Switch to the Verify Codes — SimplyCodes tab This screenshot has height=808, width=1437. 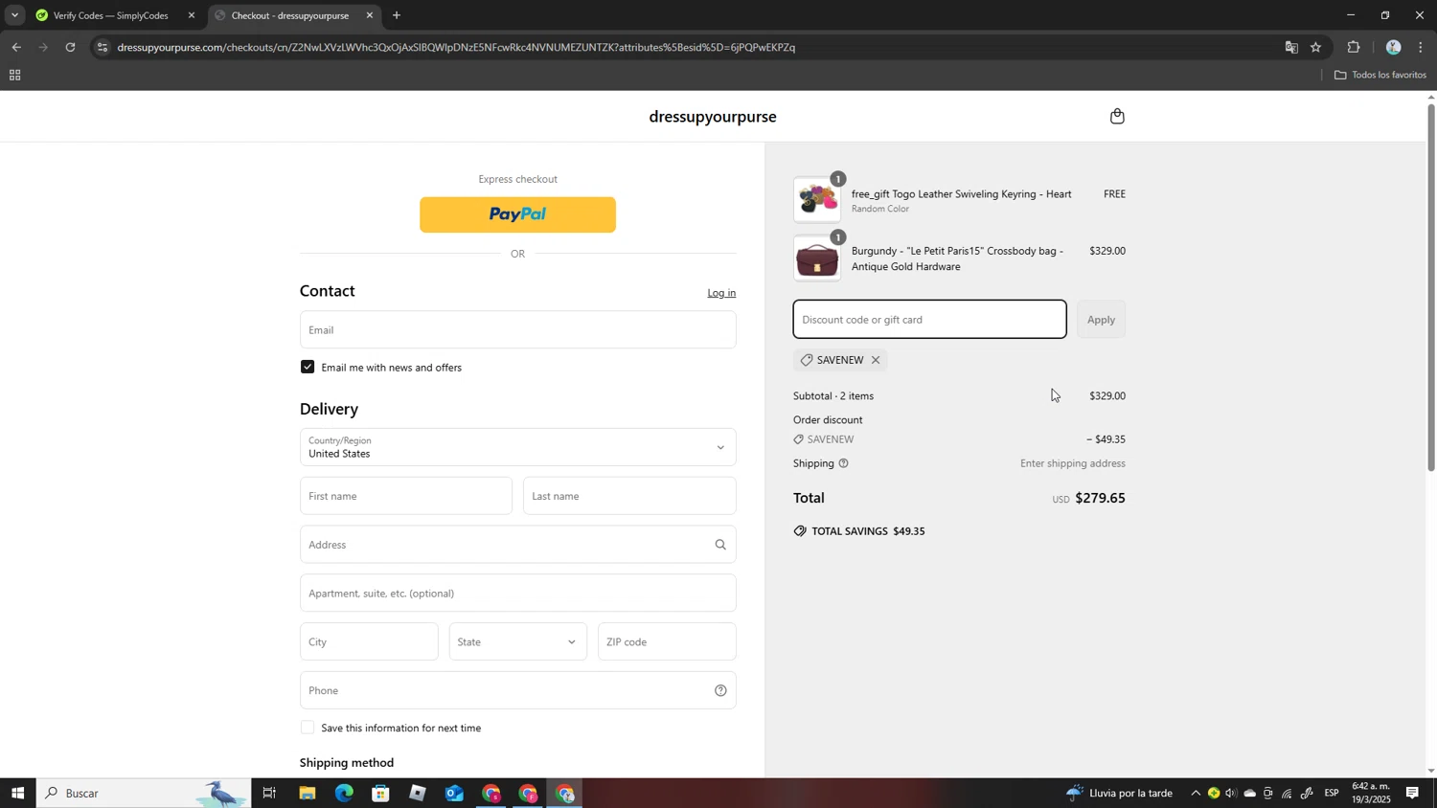(x=115, y=15)
